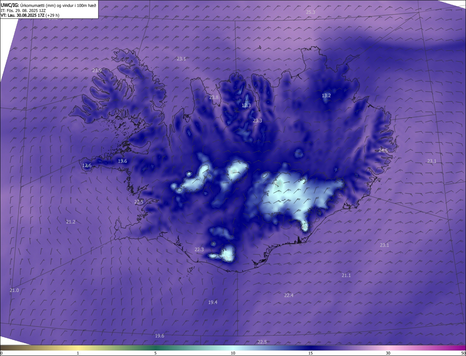
Task: Click the 21.2 value southwest of Iceland
Action: coord(71,222)
